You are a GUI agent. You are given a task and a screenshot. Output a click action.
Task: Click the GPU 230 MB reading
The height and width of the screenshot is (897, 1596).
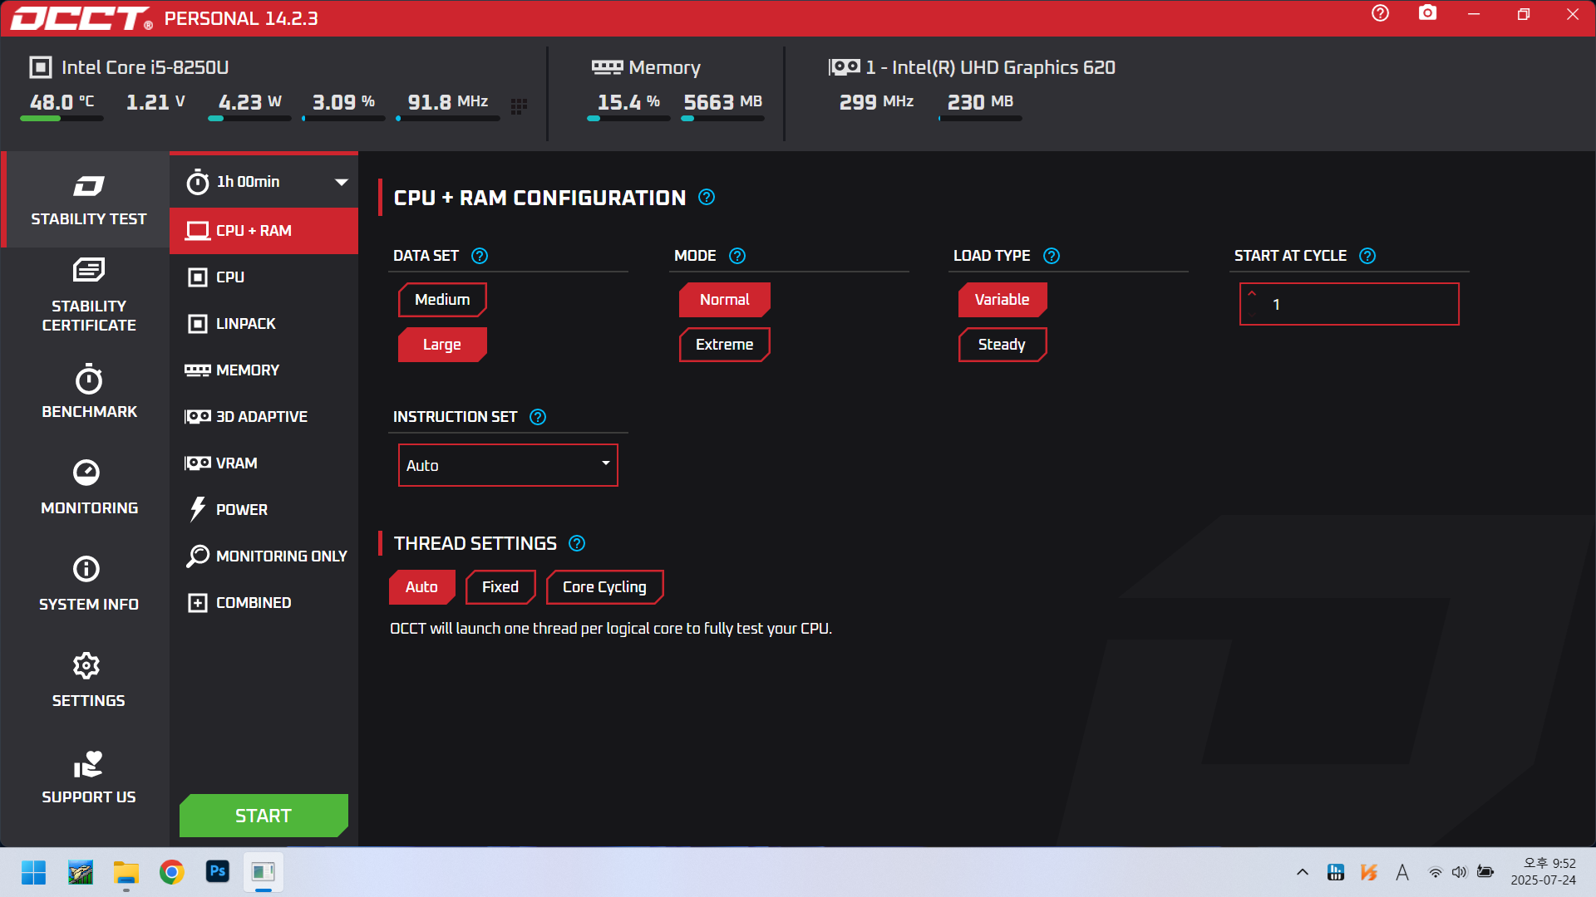[980, 102]
